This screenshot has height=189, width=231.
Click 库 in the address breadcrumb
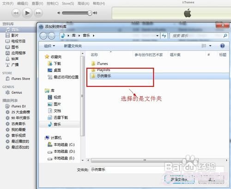point(73,36)
